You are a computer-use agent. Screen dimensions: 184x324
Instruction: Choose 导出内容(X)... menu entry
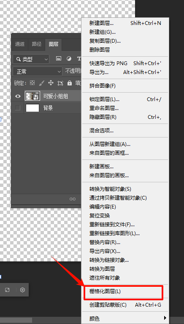[125, 251]
